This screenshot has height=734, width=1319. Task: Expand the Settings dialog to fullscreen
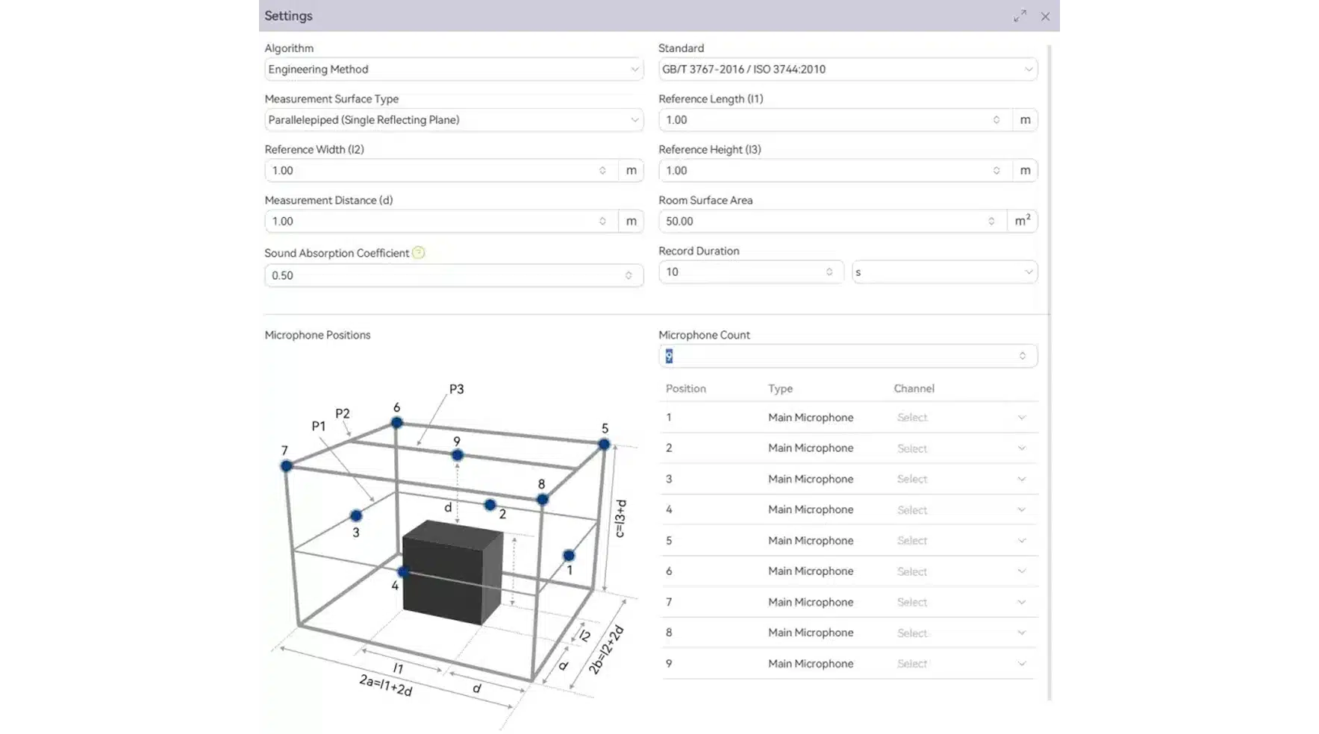click(x=1020, y=16)
